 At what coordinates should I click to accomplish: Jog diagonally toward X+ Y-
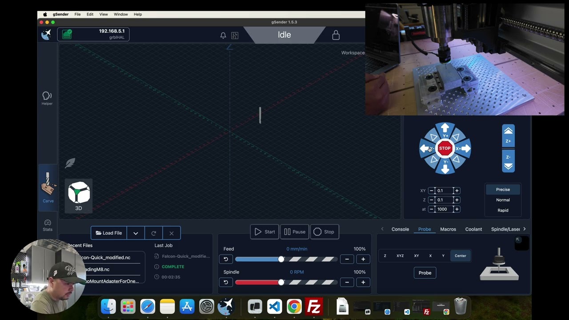pos(456,160)
